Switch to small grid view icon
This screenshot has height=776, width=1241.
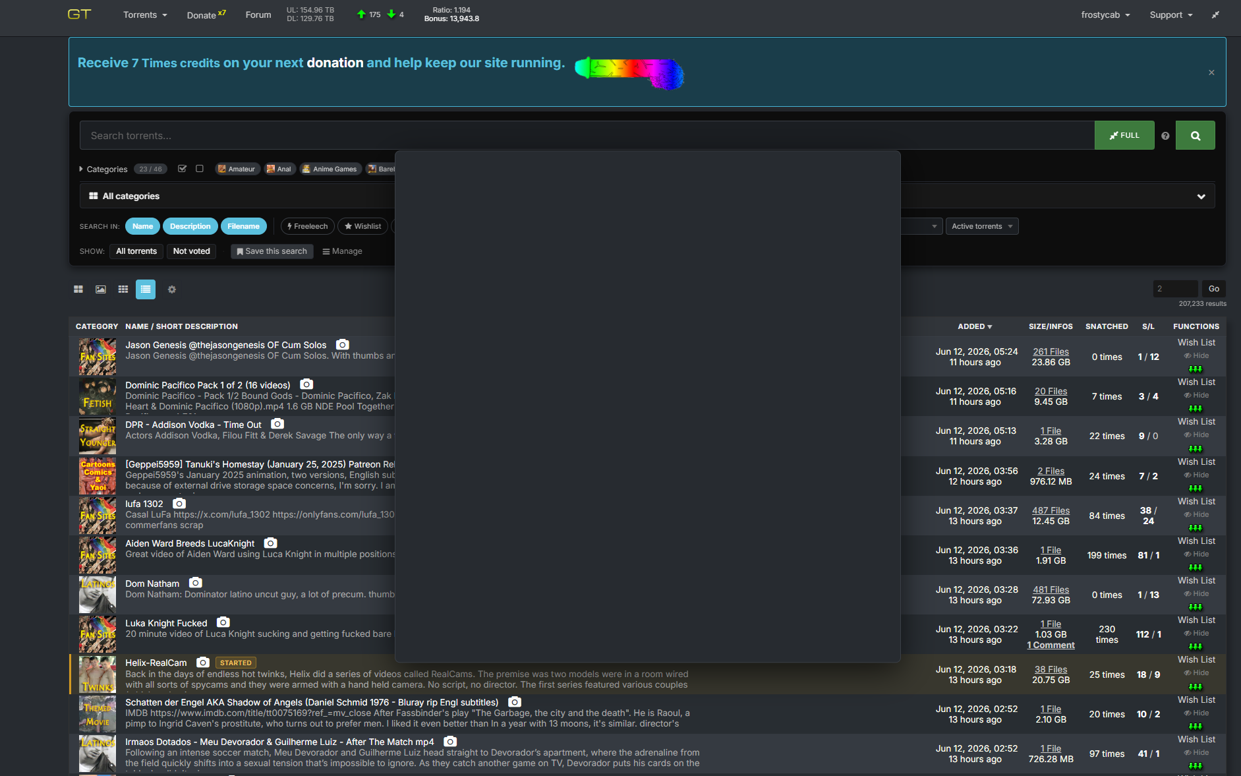123,289
